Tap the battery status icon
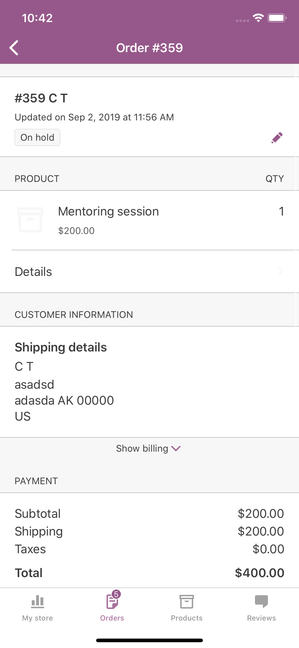299x648 pixels. (277, 18)
